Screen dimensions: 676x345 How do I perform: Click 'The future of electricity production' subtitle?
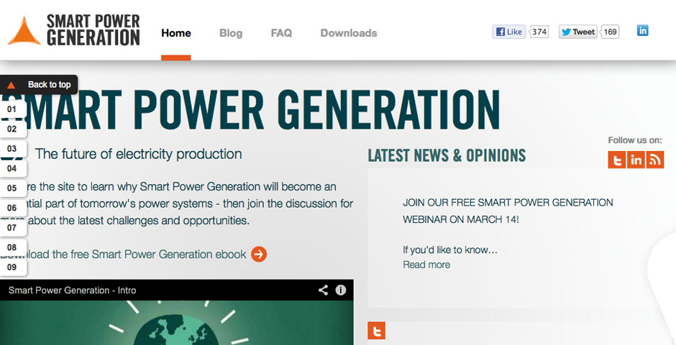pos(138,154)
